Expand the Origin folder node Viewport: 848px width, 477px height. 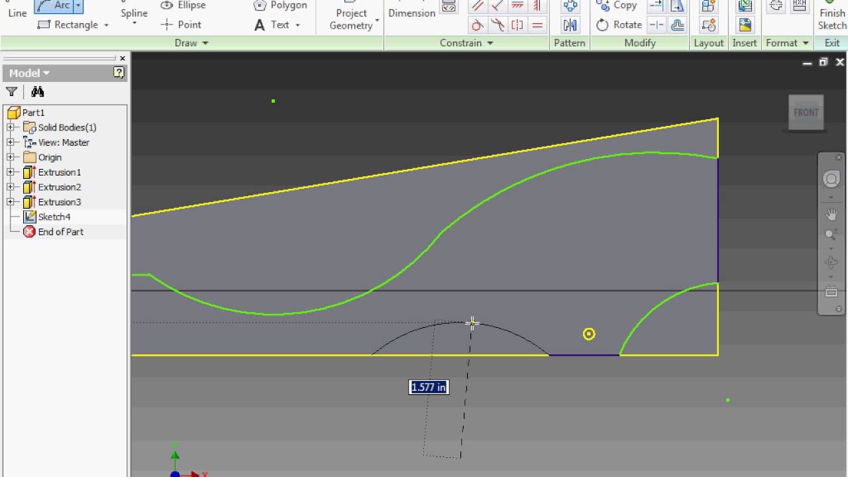point(11,157)
